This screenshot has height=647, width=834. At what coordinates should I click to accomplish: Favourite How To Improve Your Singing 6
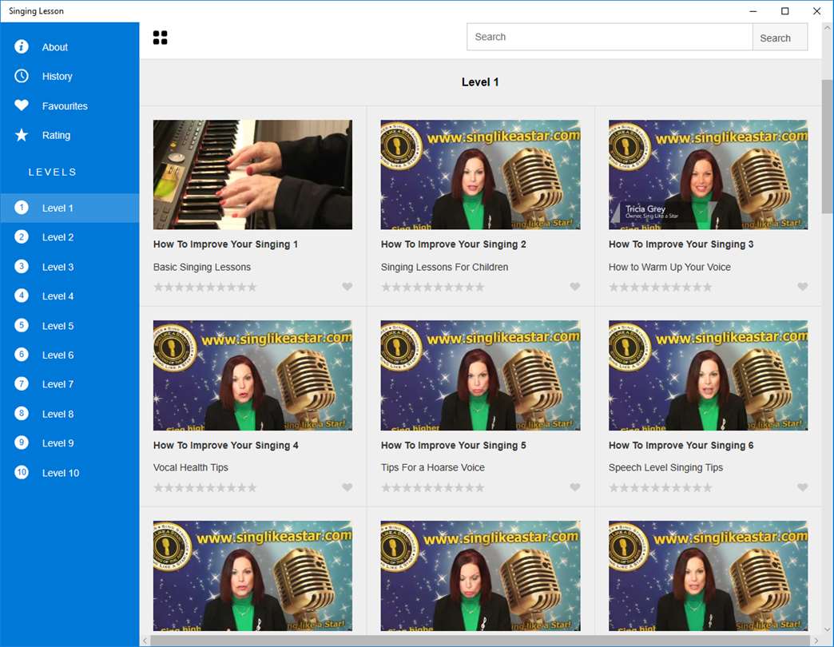803,487
